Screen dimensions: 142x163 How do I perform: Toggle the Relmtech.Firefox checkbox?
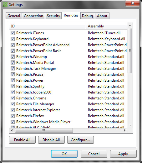tap(13, 116)
